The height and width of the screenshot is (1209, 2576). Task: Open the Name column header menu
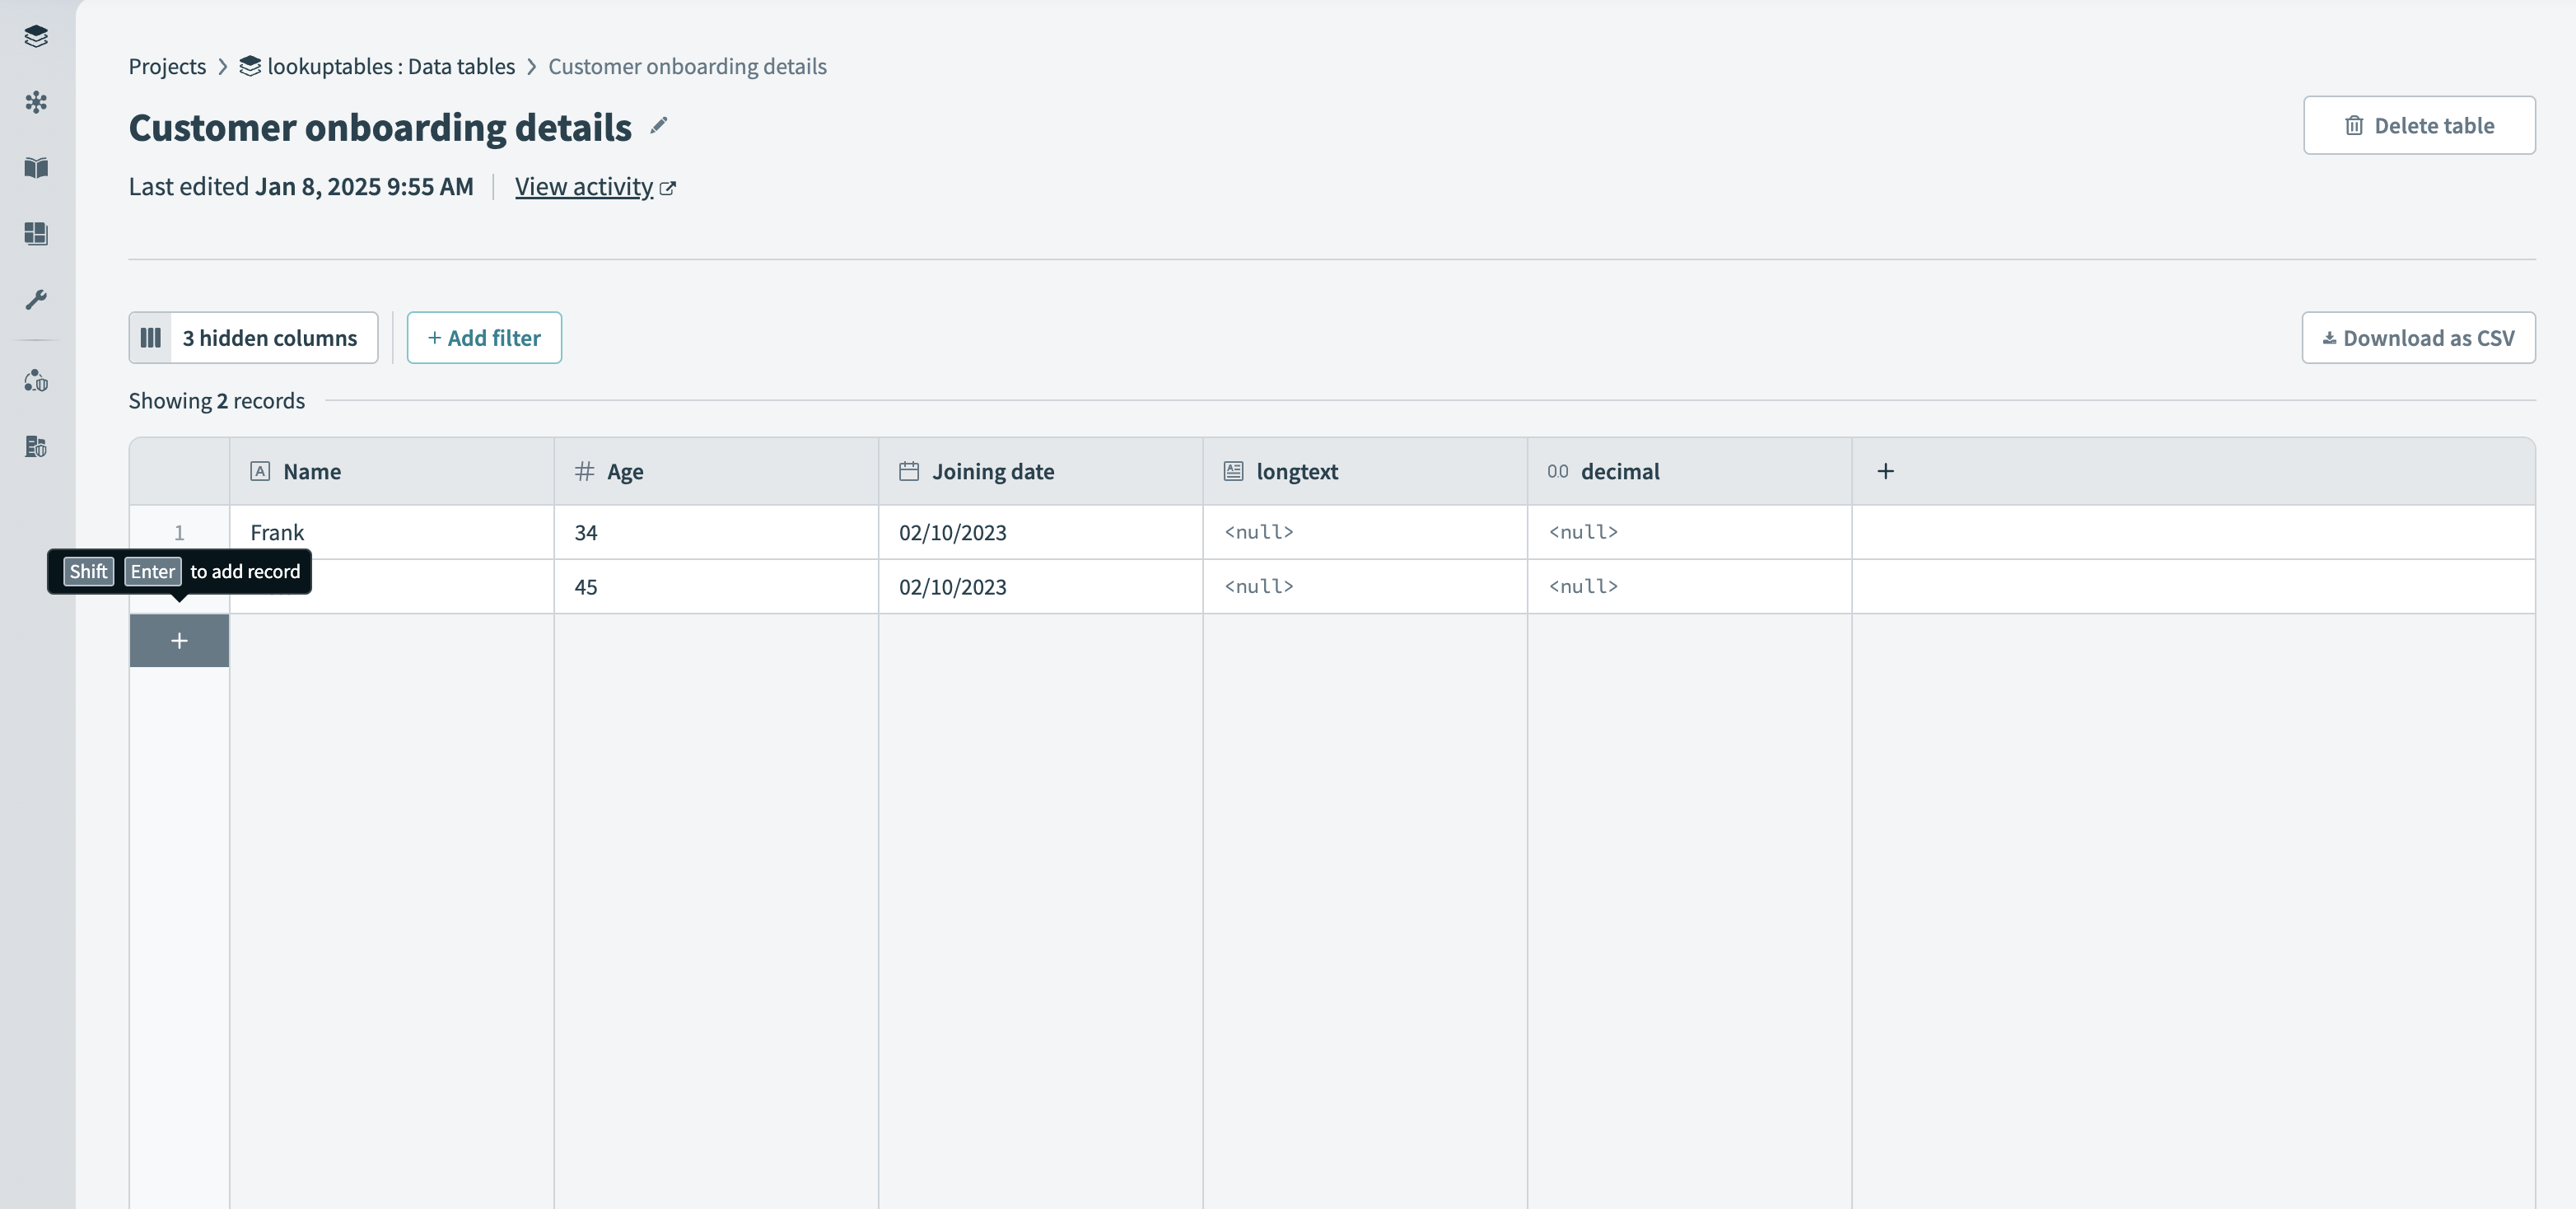pos(311,471)
